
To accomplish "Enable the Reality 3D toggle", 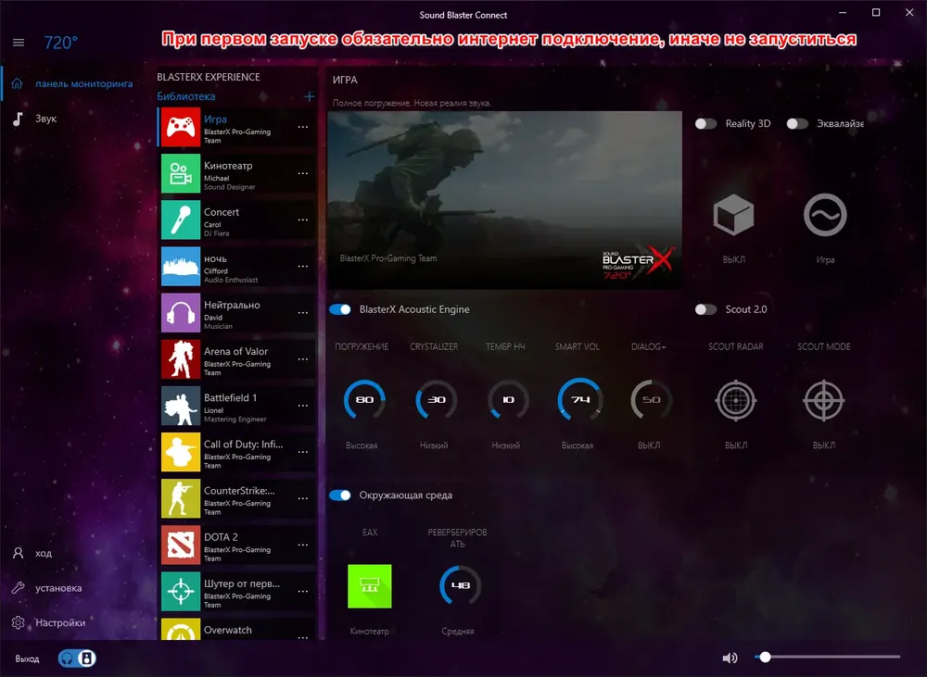I will [x=705, y=123].
